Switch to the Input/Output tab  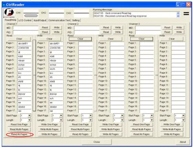point(40,20)
